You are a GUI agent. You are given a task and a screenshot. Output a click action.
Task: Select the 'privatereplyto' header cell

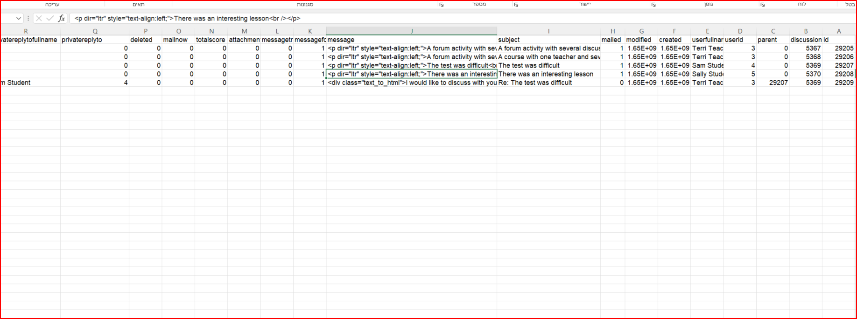pos(95,40)
